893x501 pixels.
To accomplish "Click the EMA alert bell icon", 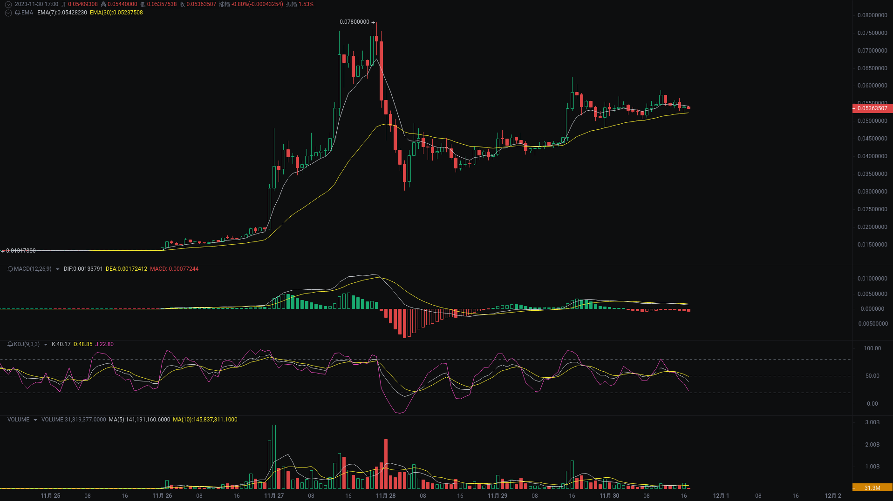I will [x=18, y=13].
